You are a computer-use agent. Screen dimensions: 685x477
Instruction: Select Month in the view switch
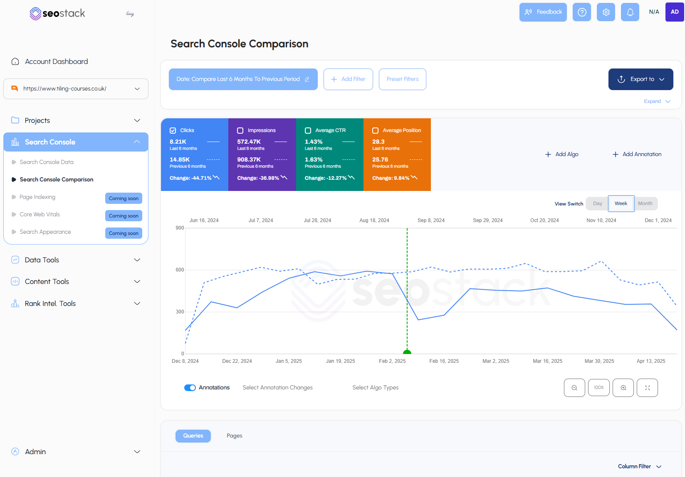(x=645, y=203)
